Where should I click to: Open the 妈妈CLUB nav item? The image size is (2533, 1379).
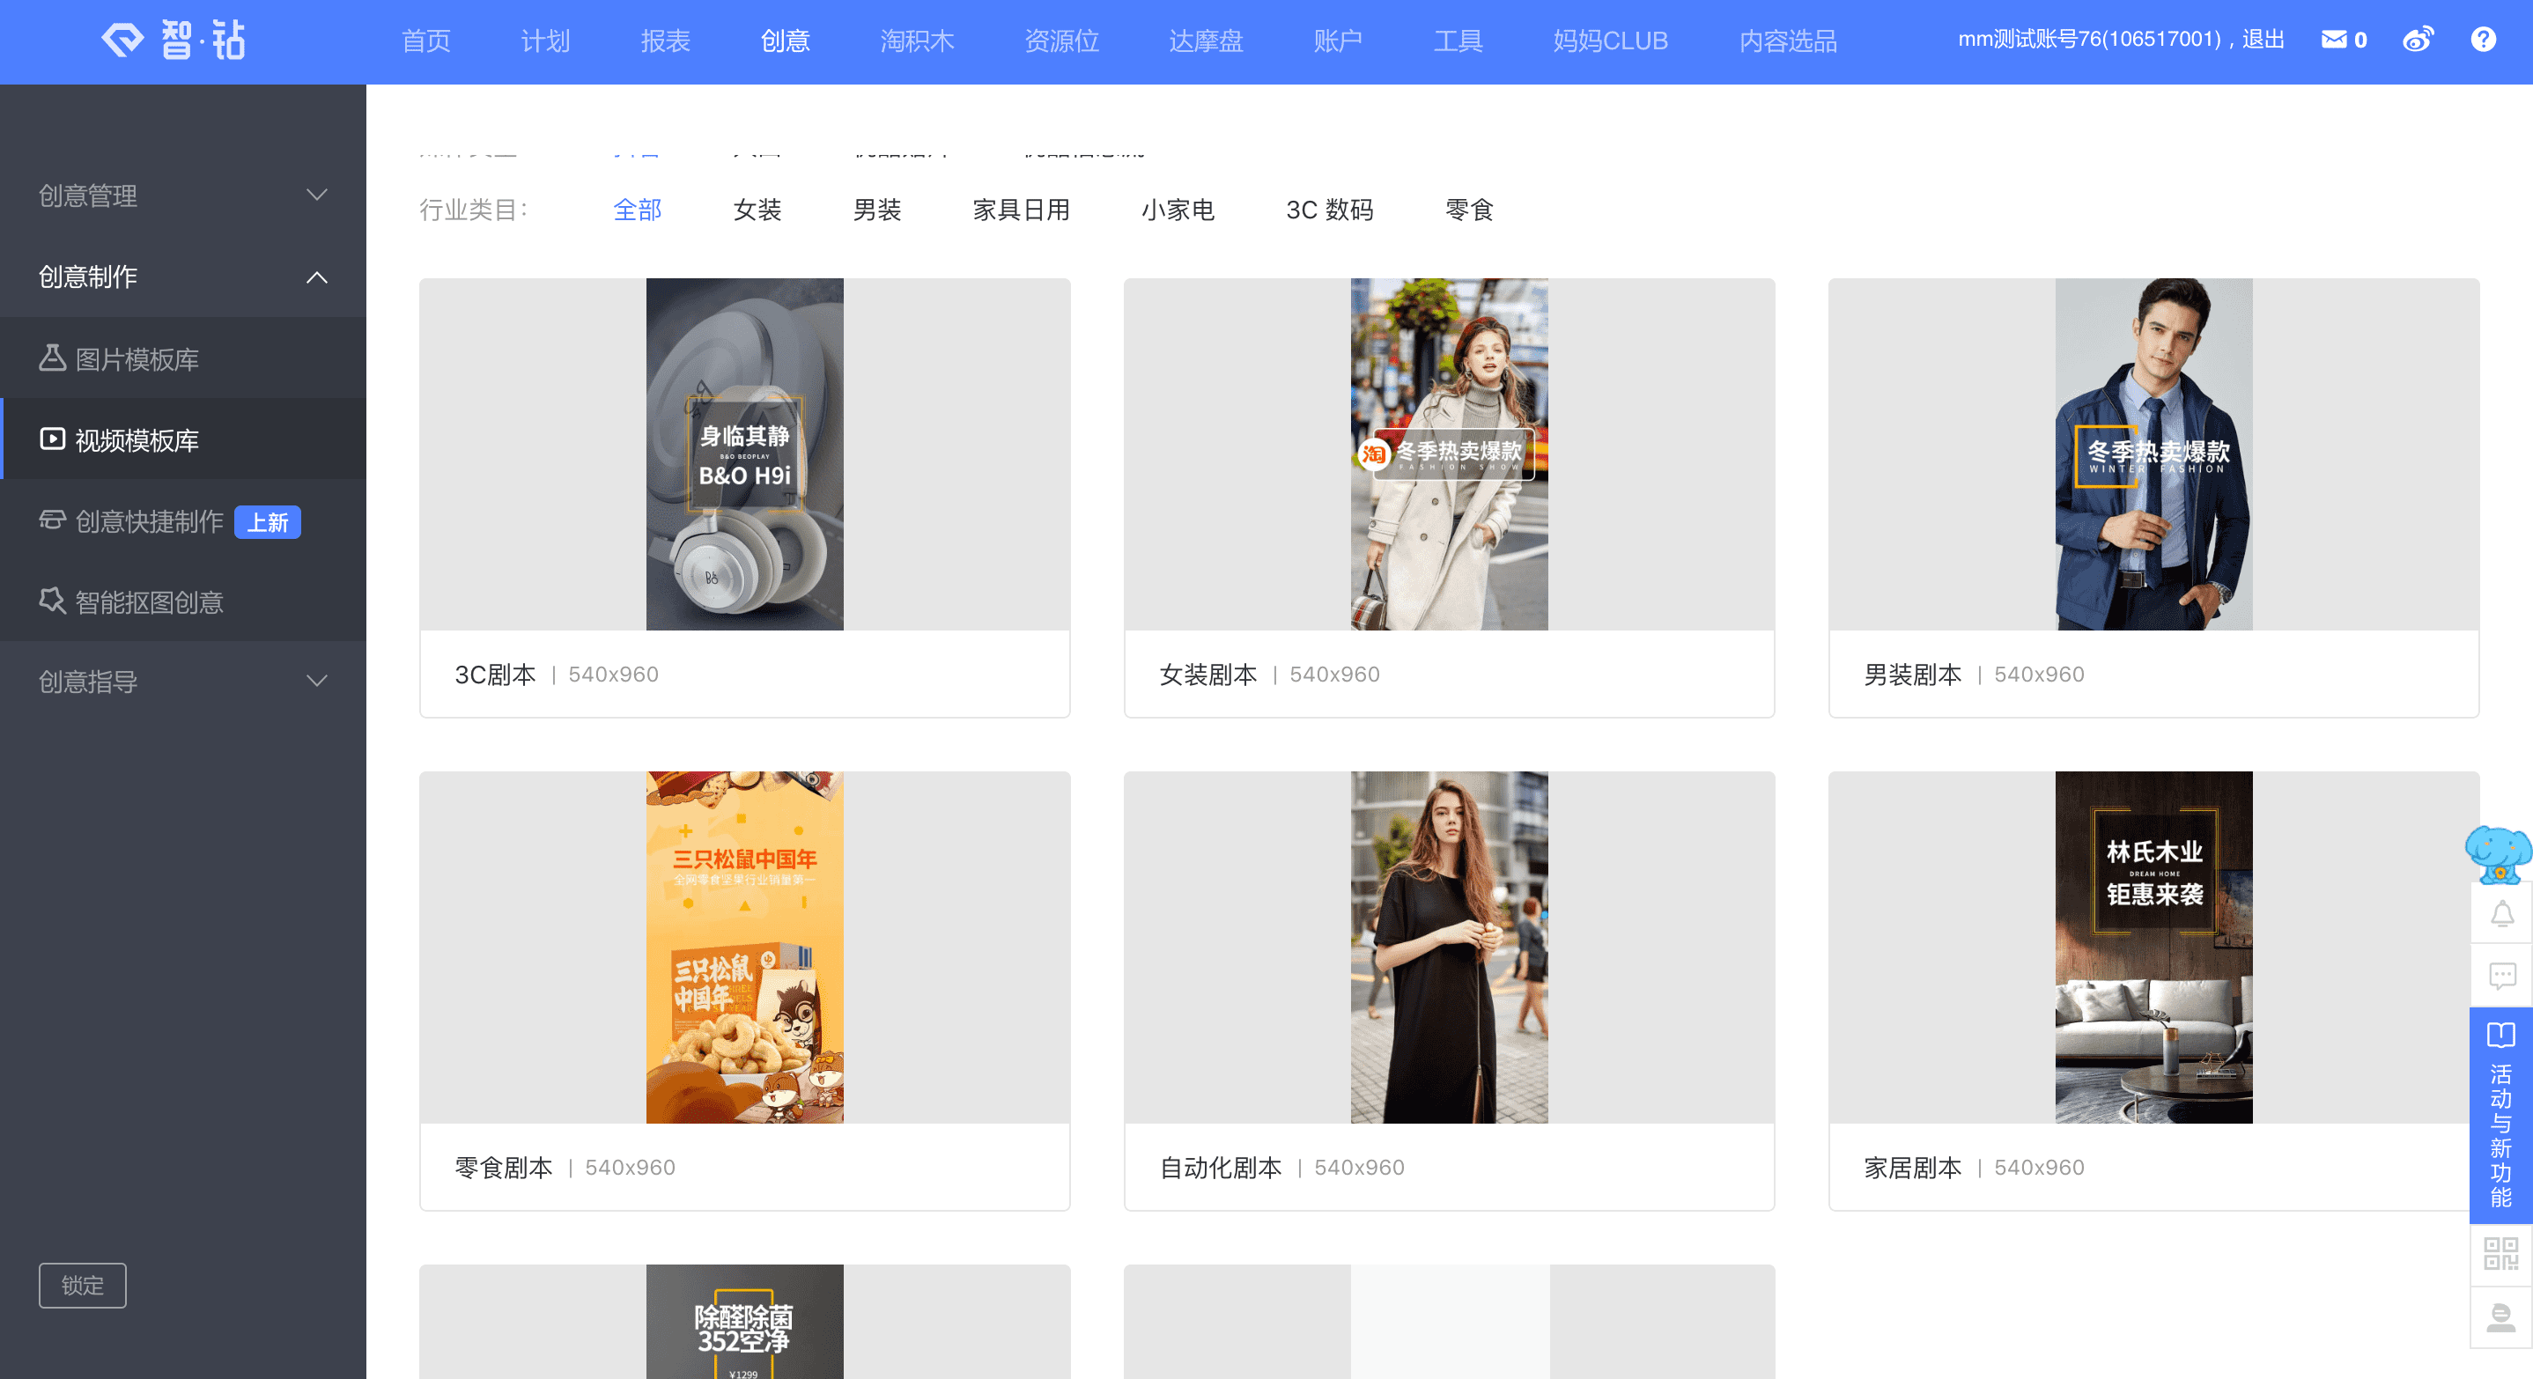point(1611,41)
